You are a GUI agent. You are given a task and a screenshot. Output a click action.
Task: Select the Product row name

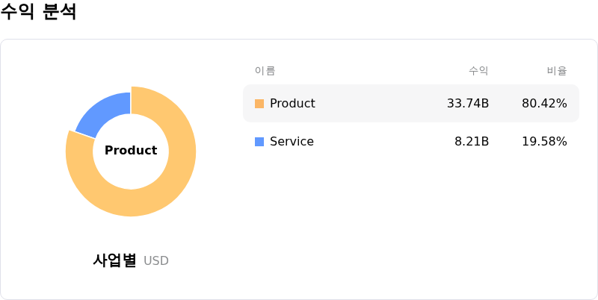click(x=292, y=104)
